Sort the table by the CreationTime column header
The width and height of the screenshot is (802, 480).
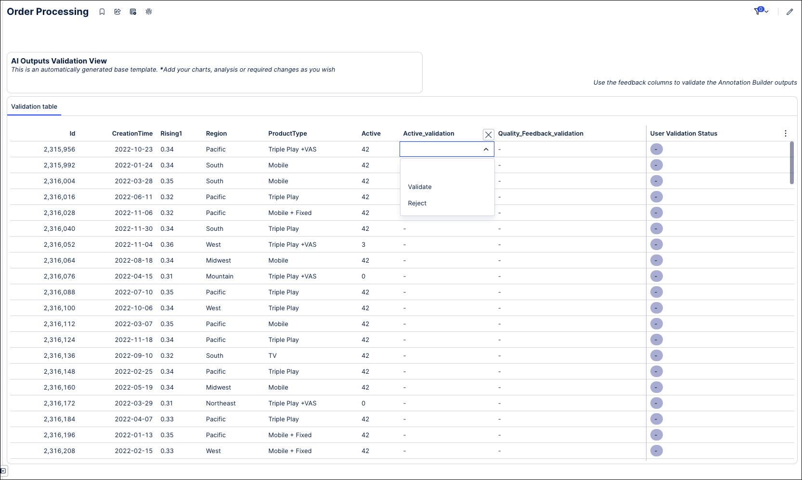132,133
